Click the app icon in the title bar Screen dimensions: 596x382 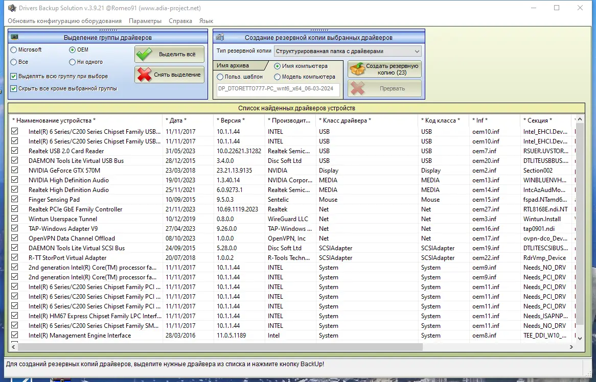click(12, 8)
